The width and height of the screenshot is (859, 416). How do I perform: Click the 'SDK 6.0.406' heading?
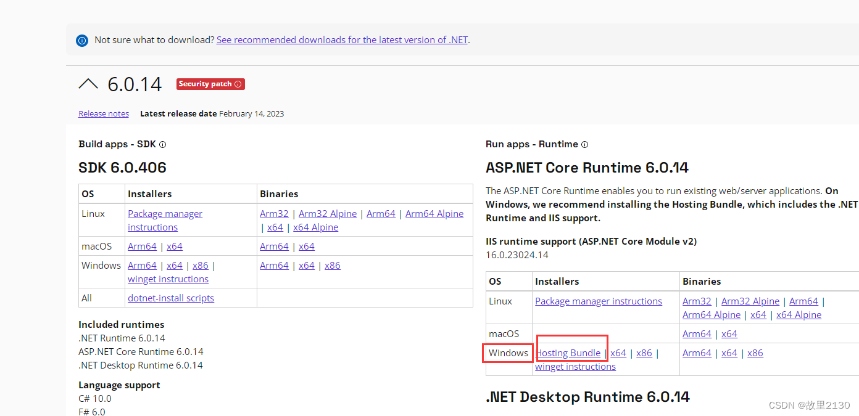pyautogui.click(x=122, y=167)
